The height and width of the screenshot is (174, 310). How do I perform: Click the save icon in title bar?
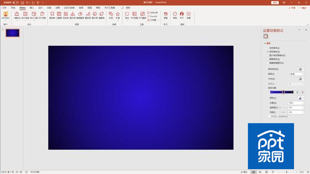[x=22, y=2]
